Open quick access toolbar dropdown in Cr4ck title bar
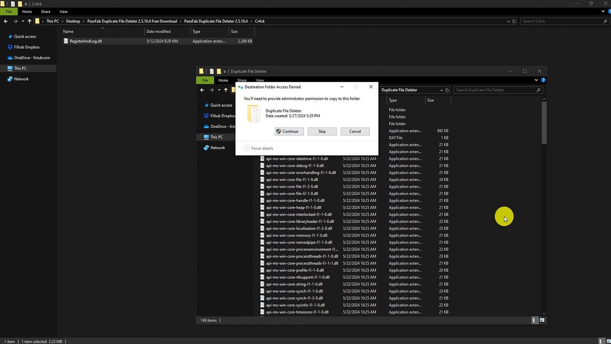This screenshot has height=344, width=611. point(26,4)
